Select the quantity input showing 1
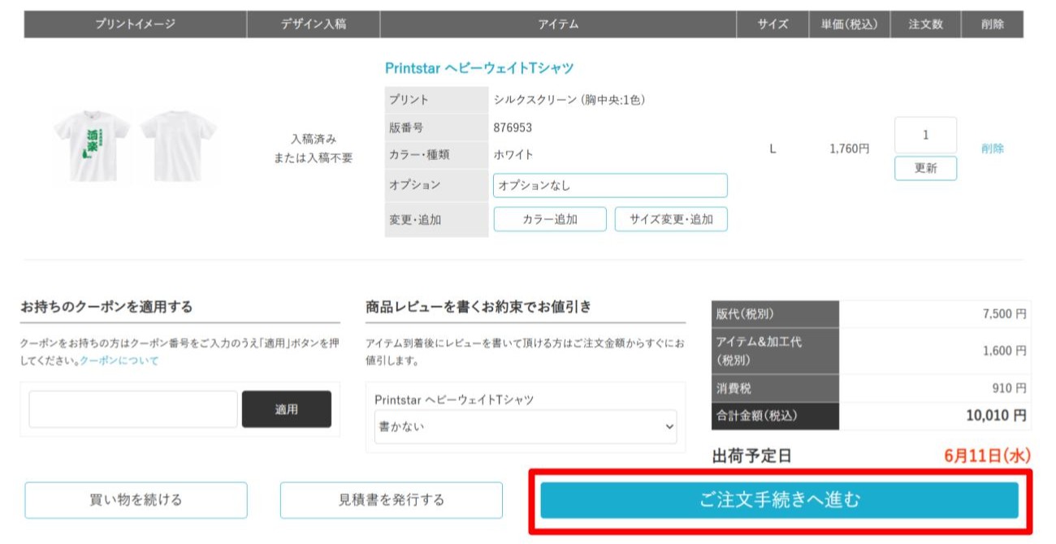The width and height of the screenshot is (1056, 544). 925,135
